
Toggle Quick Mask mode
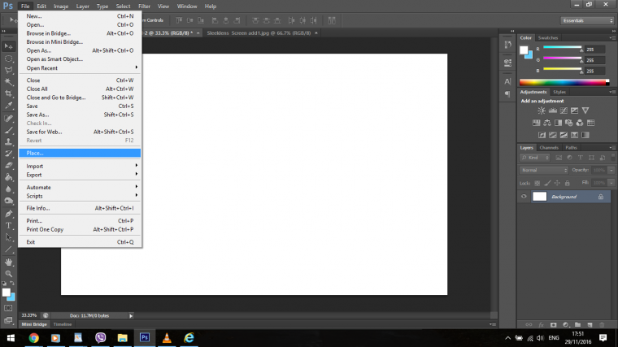pos(8,308)
